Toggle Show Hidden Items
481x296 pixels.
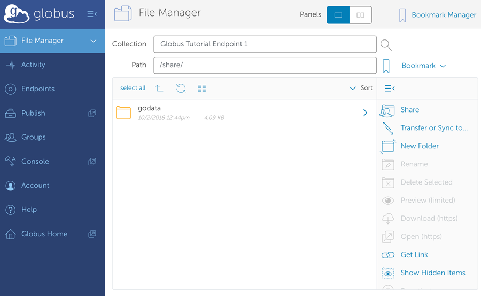[x=433, y=273]
